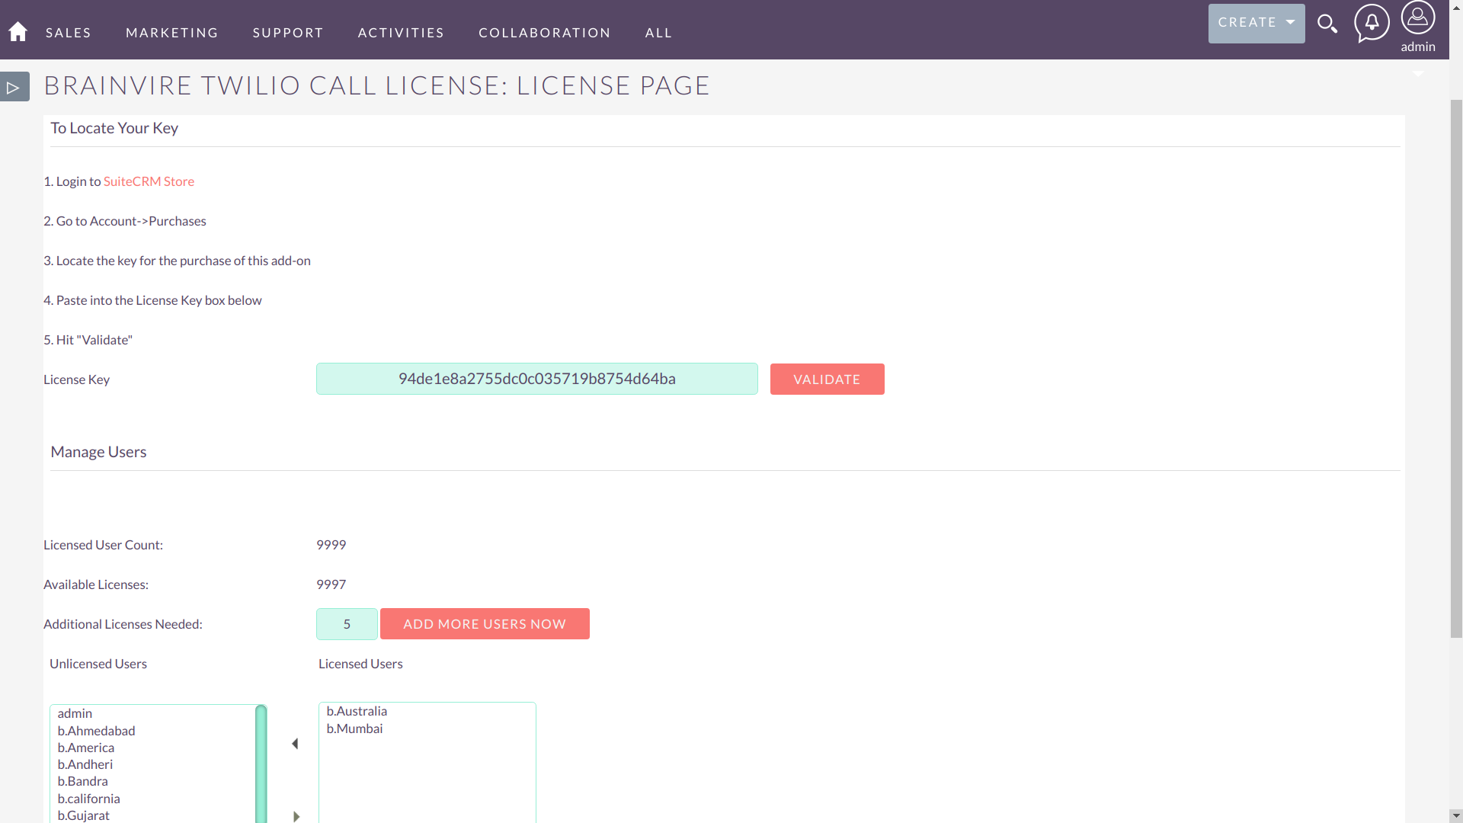The image size is (1463, 823).
Task: Move selected user right with arrow control
Action: 296,815
